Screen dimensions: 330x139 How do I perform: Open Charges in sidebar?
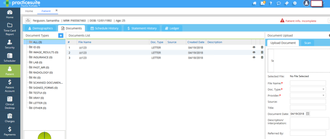(x=10, y=118)
